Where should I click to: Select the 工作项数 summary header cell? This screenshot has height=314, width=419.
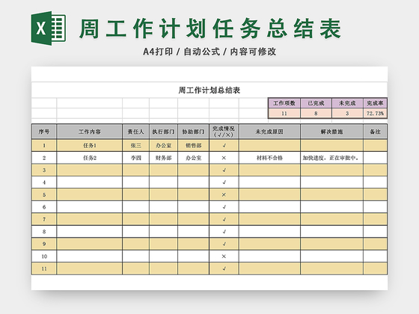tap(284, 103)
